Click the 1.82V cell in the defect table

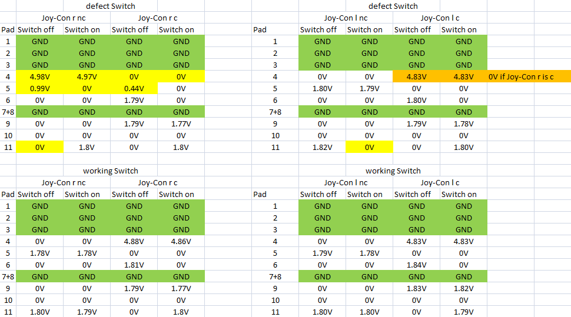(322, 147)
